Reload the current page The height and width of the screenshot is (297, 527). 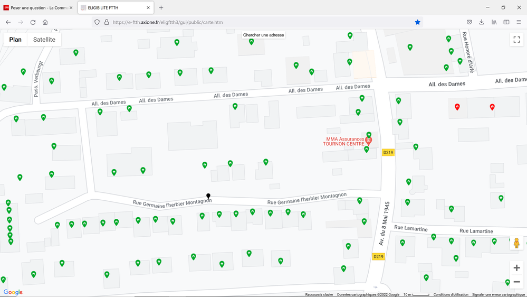[x=33, y=22]
